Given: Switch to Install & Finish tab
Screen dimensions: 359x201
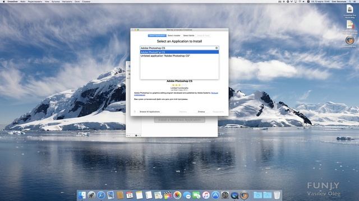Looking at the screenshot, I should (x=203, y=36).
